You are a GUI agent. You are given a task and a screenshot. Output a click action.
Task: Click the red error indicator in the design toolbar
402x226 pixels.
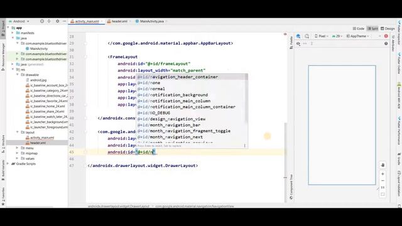pos(386,36)
